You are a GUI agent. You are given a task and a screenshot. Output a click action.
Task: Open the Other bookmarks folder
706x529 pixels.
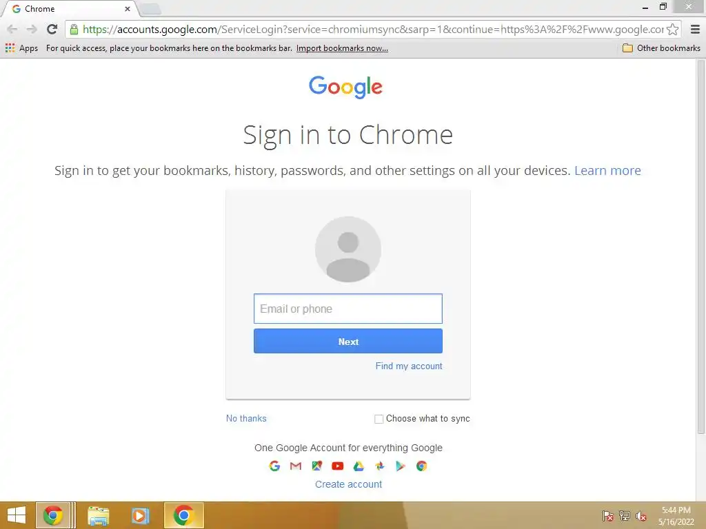661,48
